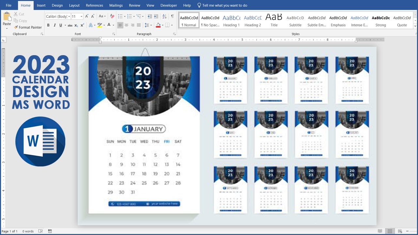Toggle Align Left

coord(120,25)
